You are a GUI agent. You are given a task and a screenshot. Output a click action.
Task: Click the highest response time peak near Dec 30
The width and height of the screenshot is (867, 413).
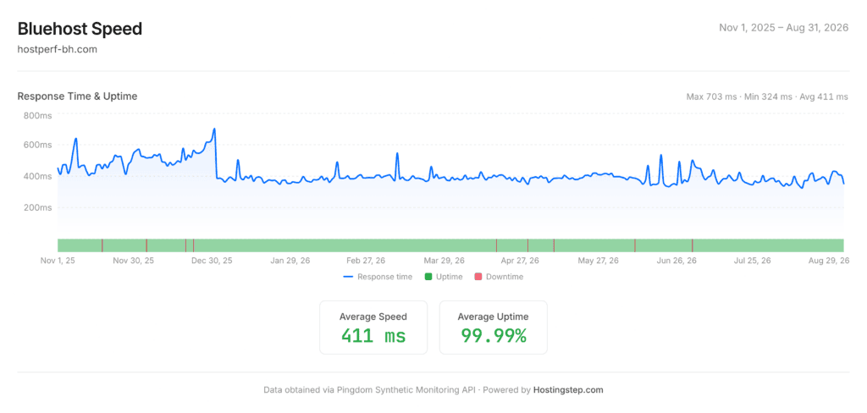pyautogui.click(x=214, y=129)
